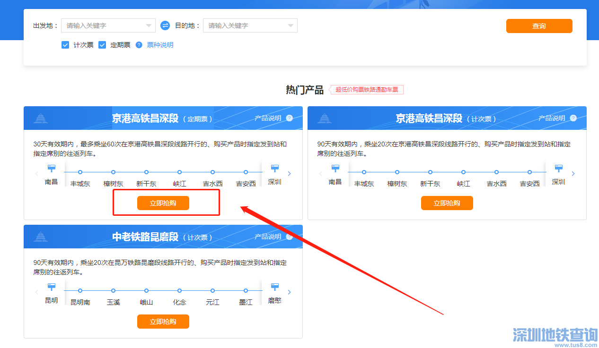The height and width of the screenshot is (348, 599).
Task: Click the 昆明 origin station icon
Action: pos(52,287)
